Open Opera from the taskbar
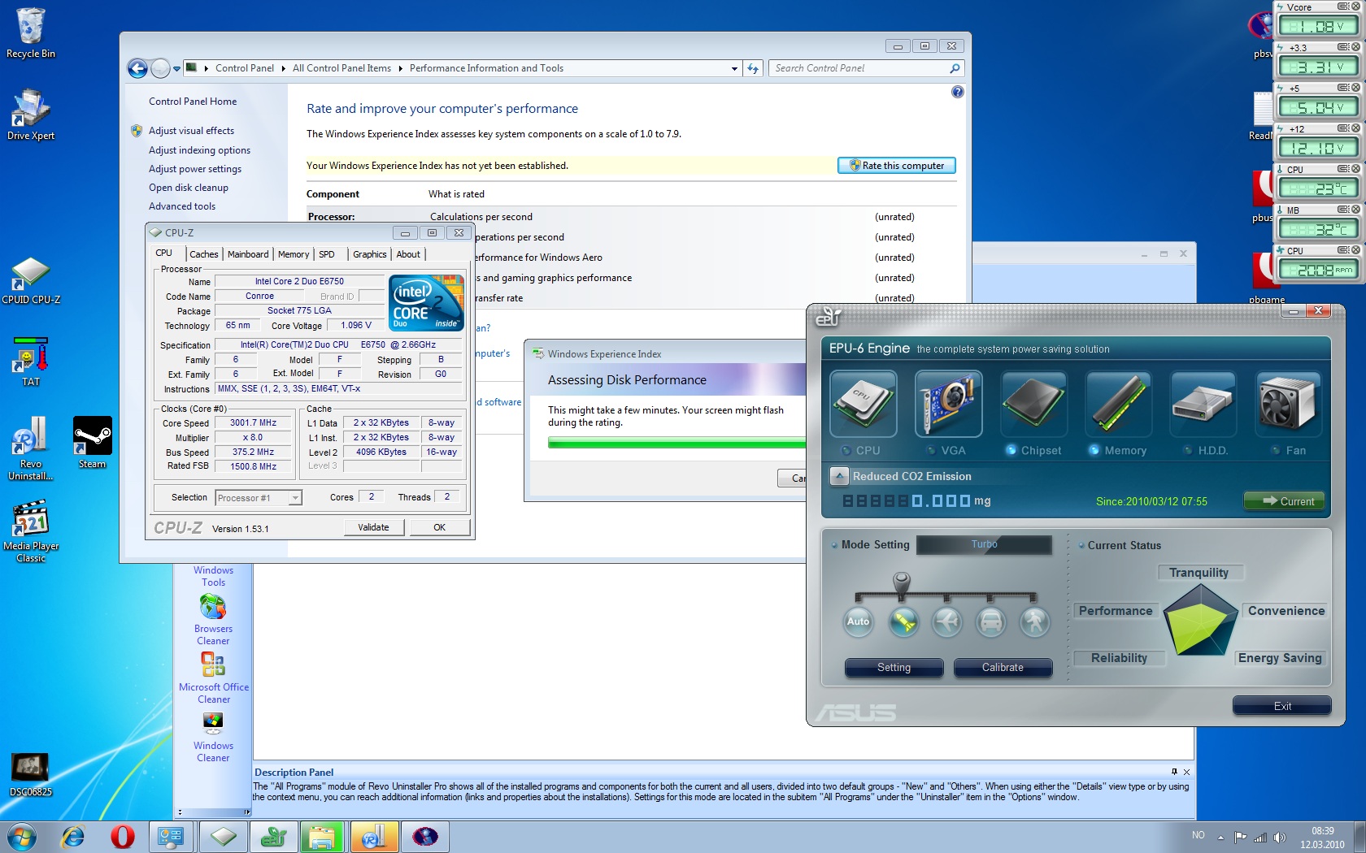Viewport: 1366px width, 853px height. (x=123, y=837)
